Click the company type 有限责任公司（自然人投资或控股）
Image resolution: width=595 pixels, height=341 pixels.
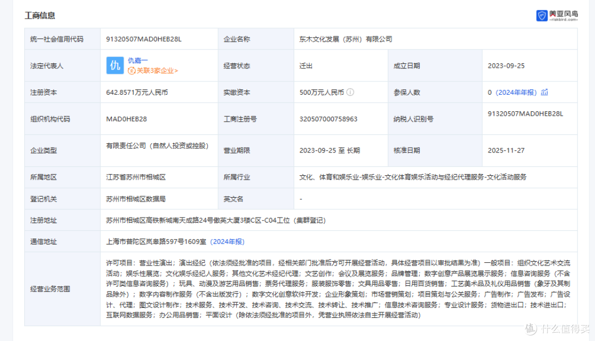[157, 145]
